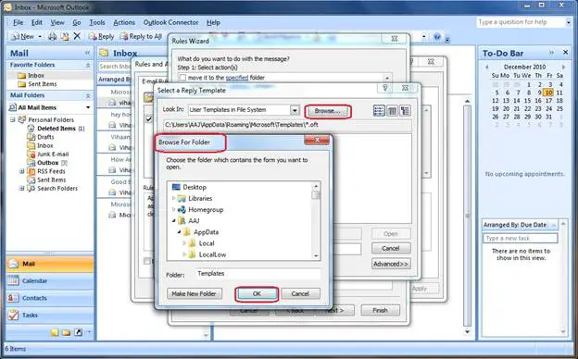Screen dimensions: 578x359
Task: Click the small icons view icon
Action: click(x=379, y=110)
